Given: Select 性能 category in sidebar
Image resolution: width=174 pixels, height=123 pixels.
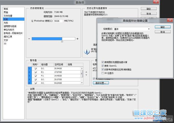Looking at the screenshot, I should (x=13, y=19).
